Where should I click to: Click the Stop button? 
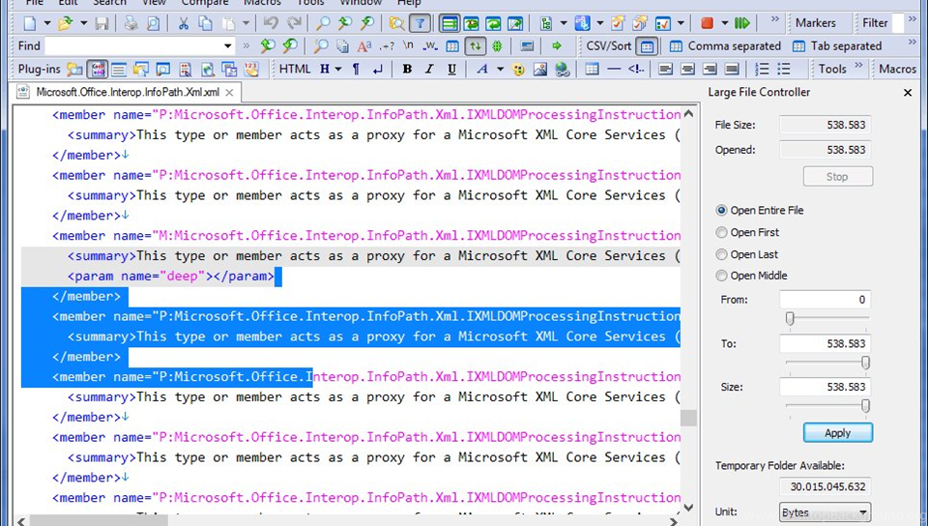(x=837, y=177)
